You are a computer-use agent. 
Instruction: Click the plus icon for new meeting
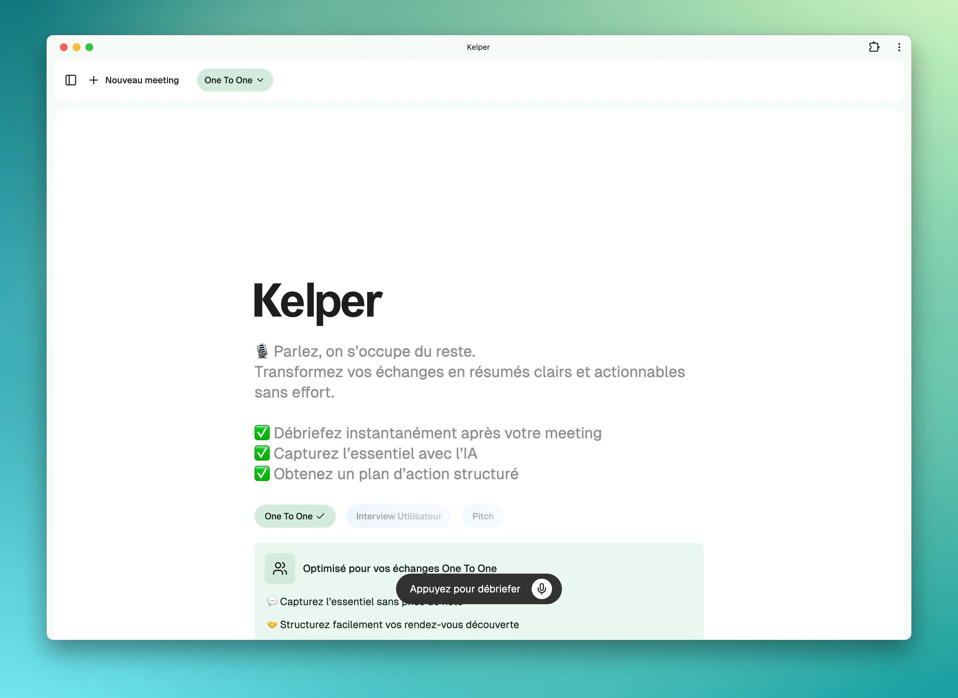point(94,80)
